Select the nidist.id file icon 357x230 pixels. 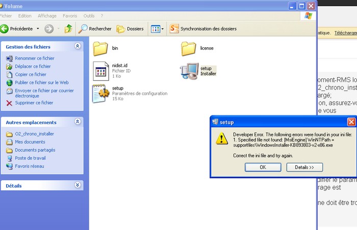[x=100, y=71]
